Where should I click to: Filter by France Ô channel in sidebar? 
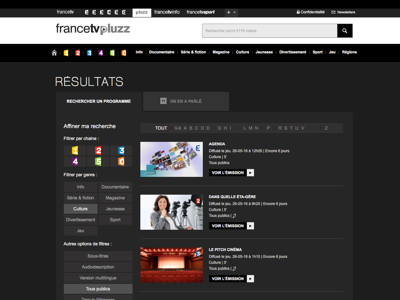click(121, 161)
